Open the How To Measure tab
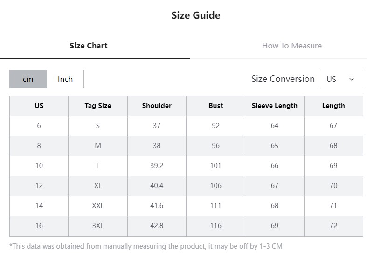Screen dimensions: 367x257 pyautogui.click(x=291, y=46)
